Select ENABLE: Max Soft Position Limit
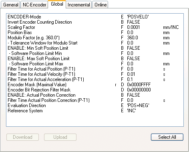This screenshot has width=189, height=152. tap(95, 59)
